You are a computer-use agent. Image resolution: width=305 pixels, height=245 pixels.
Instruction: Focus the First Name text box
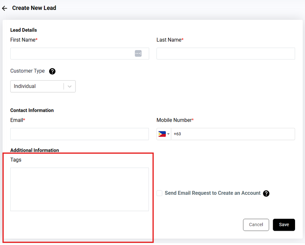pos(71,54)
